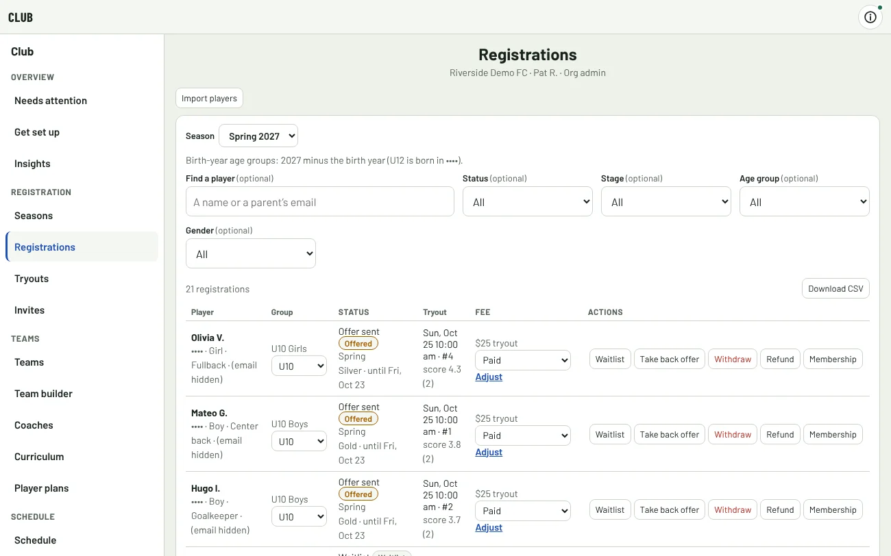Open the Gender filter dropdown

click(251, 254)
